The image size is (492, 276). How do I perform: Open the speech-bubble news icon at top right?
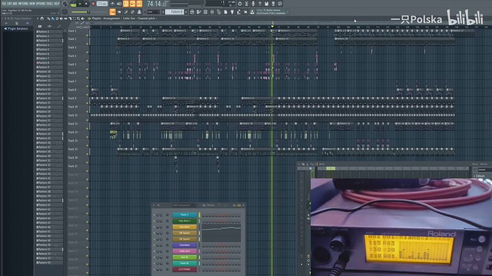280,4
